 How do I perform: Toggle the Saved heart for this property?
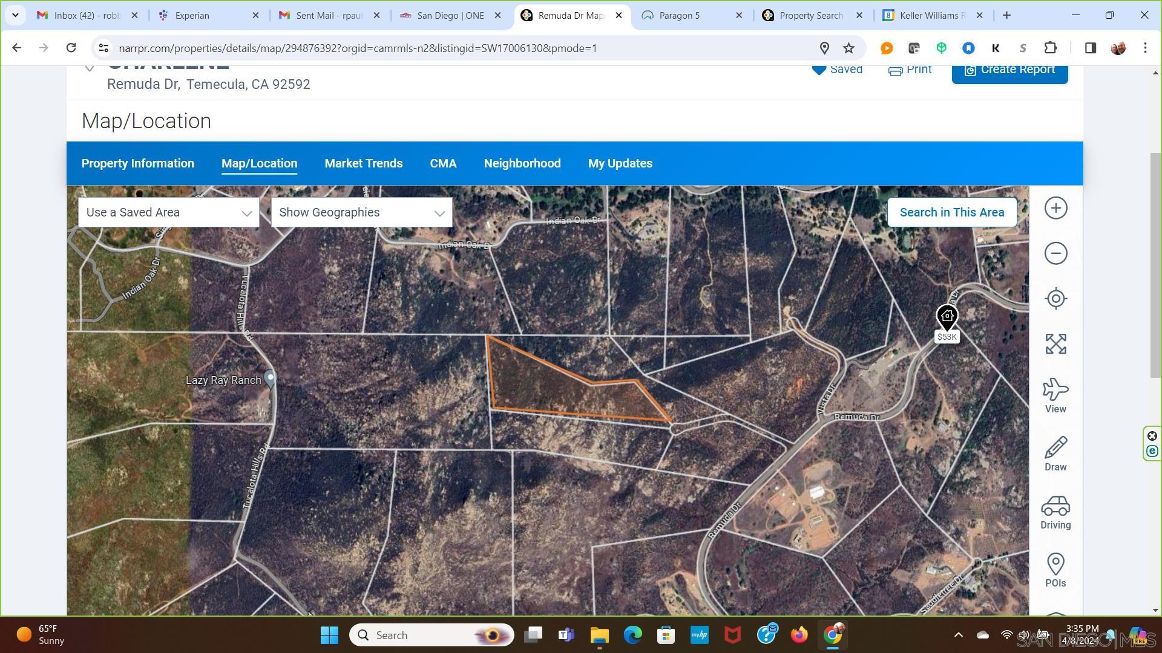pos(837,70)
